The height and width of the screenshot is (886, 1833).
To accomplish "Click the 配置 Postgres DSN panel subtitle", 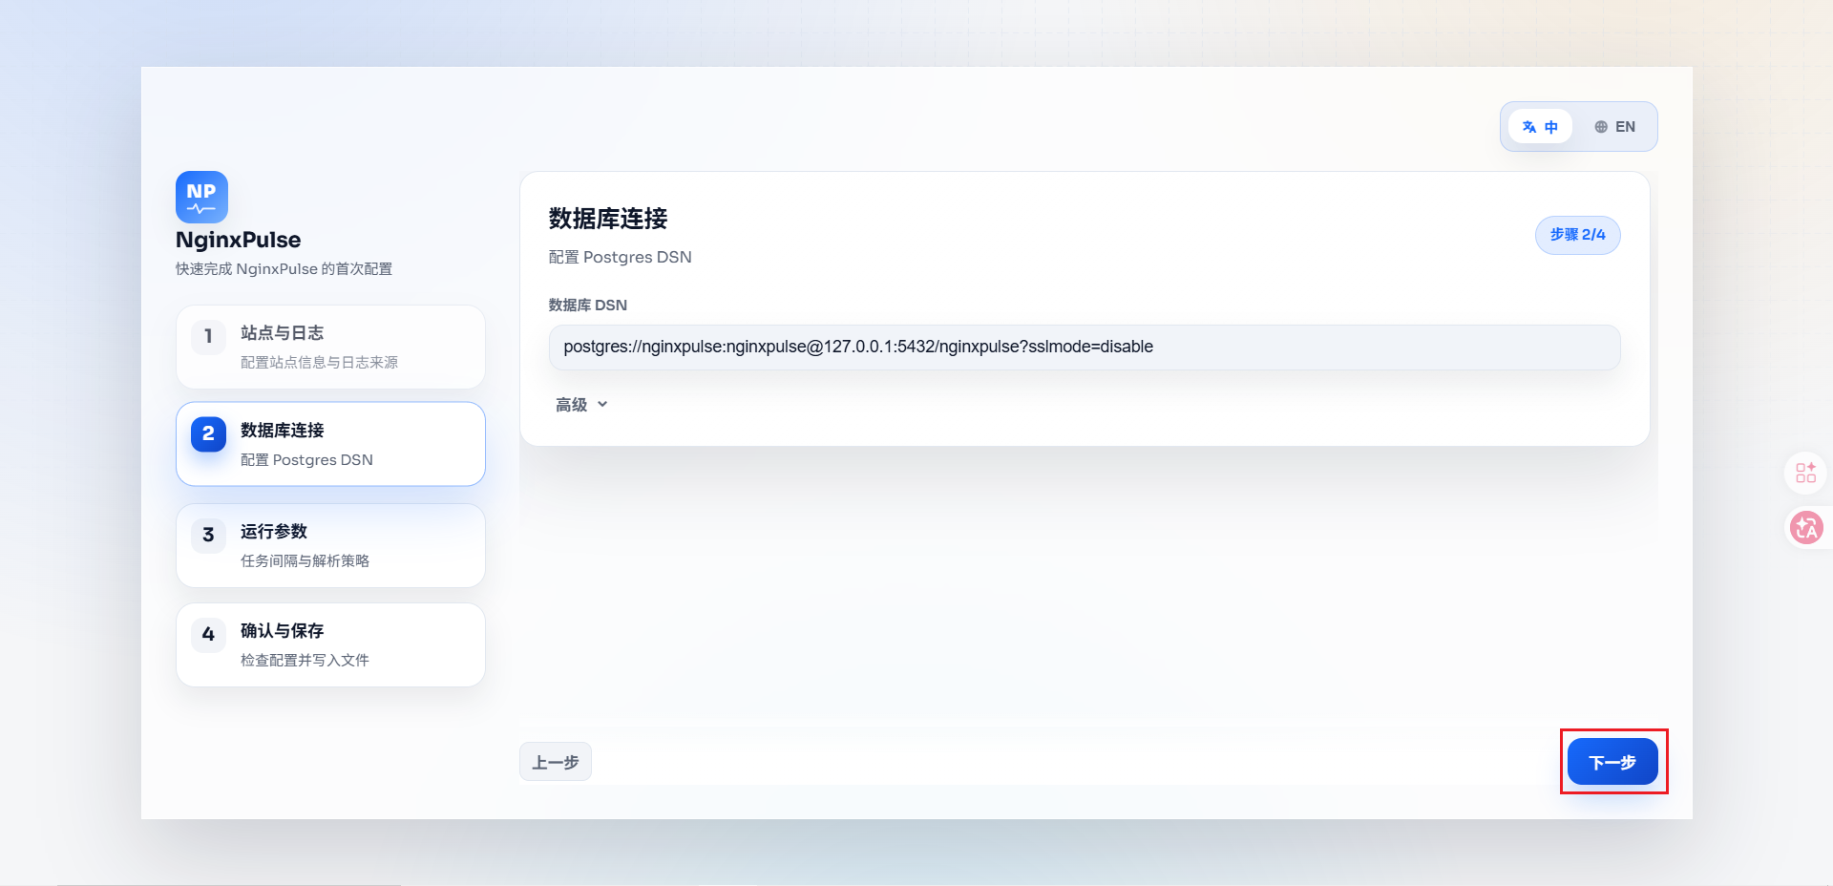I will 621,257.
